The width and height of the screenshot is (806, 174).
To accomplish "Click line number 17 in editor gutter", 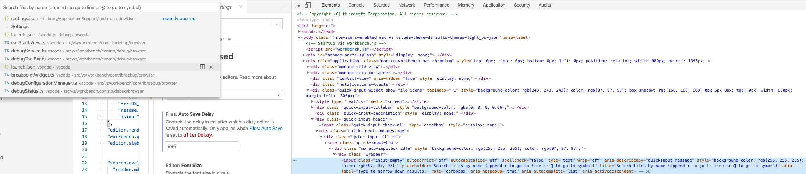I will click(85, 130).
